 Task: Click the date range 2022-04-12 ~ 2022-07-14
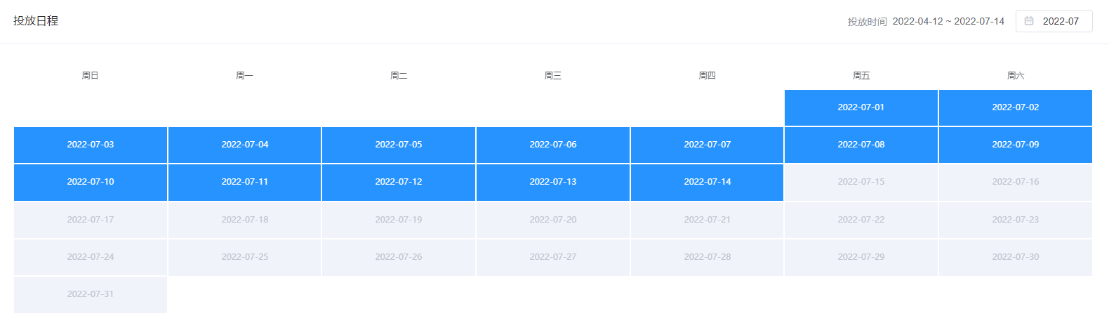(948, 21)
